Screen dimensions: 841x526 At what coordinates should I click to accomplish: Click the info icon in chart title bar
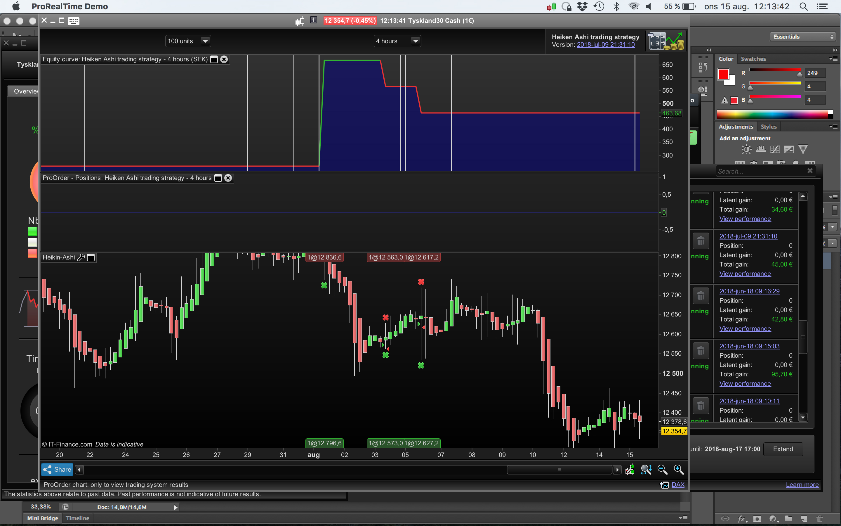(x=313, y=20)
